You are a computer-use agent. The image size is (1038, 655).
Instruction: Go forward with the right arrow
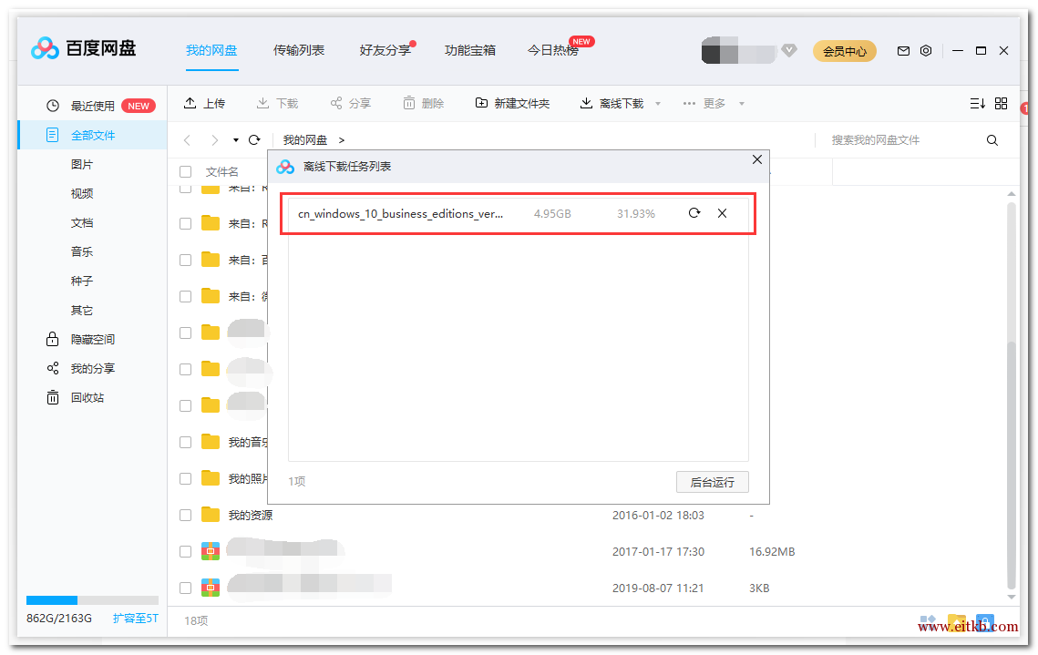click(214, 140)
